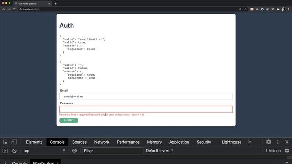292x164 pixels.
Task: Switch to the Network tab
Action: tap(102, 142)
